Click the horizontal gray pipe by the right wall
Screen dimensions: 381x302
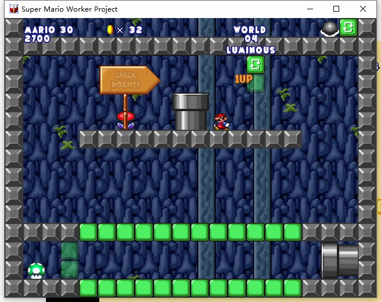coord(340,260)
